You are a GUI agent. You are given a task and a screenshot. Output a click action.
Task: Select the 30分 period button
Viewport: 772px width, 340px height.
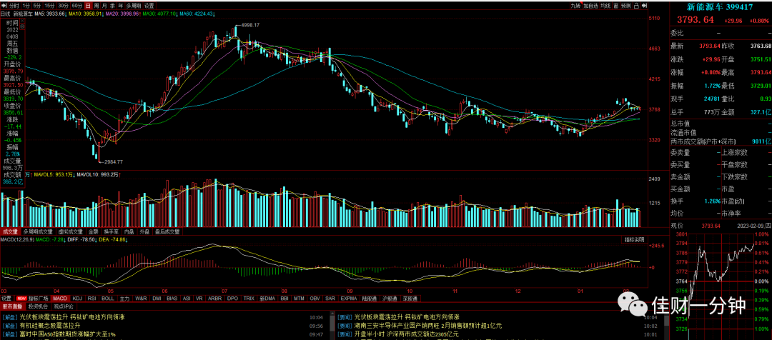pyautogui.click(x=64, y=6)
